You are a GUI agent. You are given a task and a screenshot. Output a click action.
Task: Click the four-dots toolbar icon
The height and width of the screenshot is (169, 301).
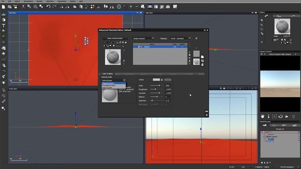click(x=93, y=7)
